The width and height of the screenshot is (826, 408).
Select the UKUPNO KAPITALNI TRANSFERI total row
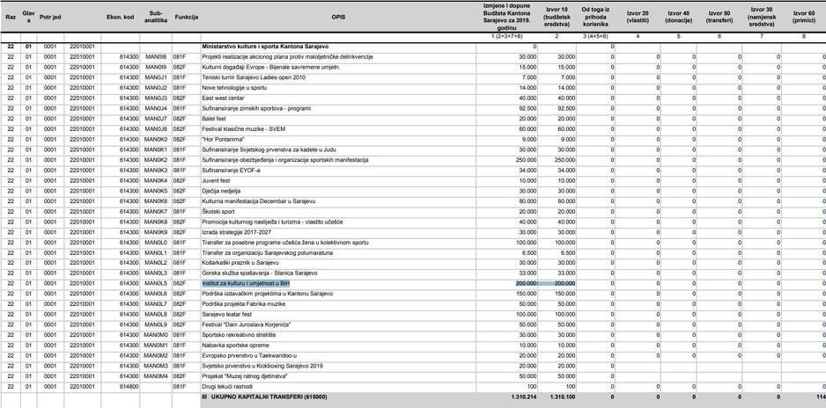264,397
